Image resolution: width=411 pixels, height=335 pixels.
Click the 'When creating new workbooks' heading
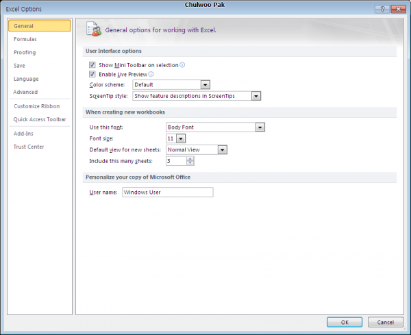coord(125,112)
